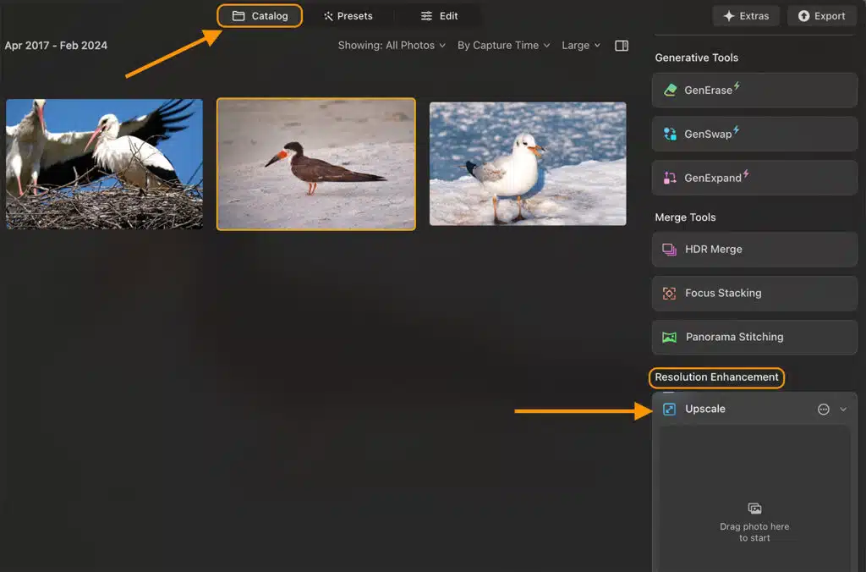Select the Catalog tab
The width and height of the screenshot is (866, 572).
[x=260, y=16]
